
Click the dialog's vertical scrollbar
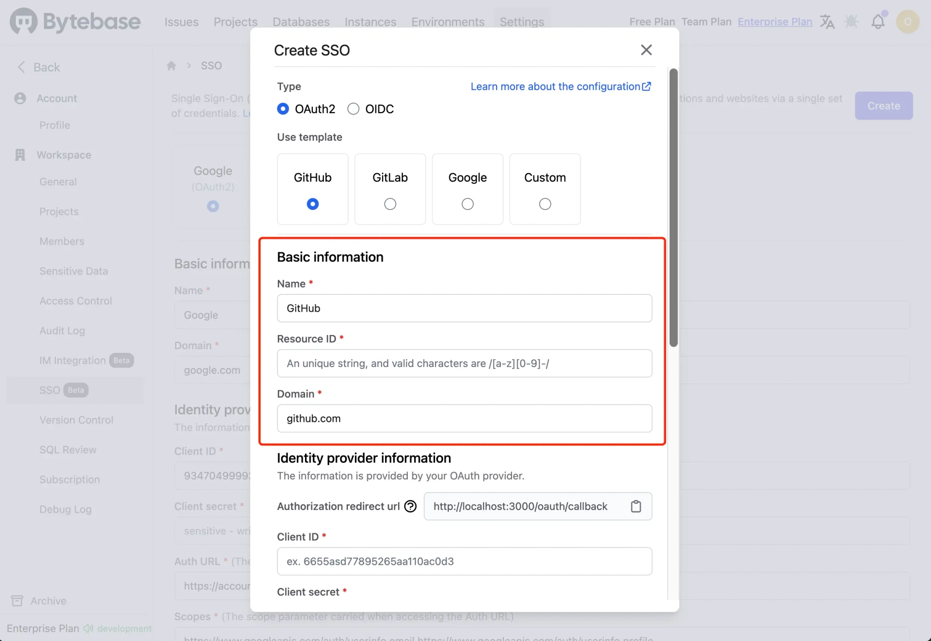click(x=673, y=208)
